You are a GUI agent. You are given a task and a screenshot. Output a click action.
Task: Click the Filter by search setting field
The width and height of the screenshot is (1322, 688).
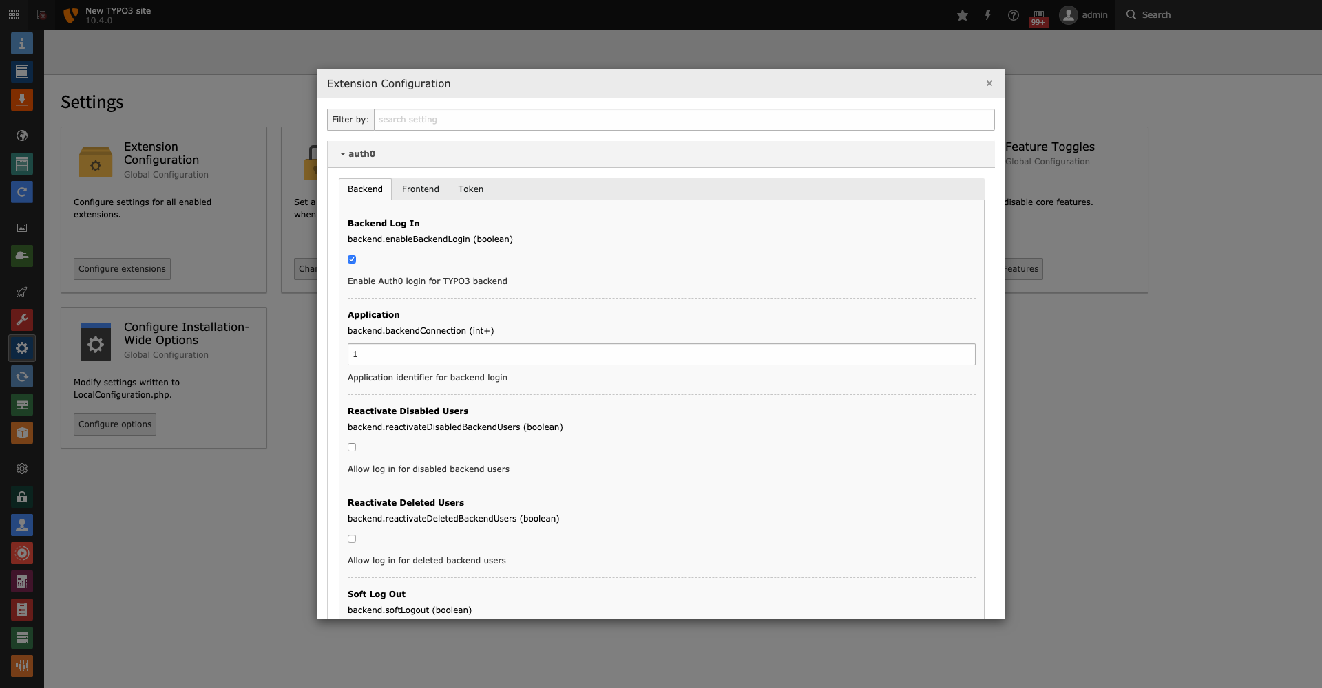click(x=684, y=119)
